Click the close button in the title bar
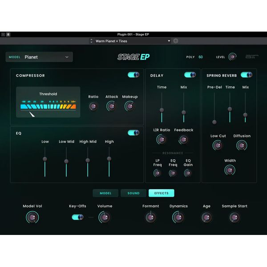 (x=3, y=34)
